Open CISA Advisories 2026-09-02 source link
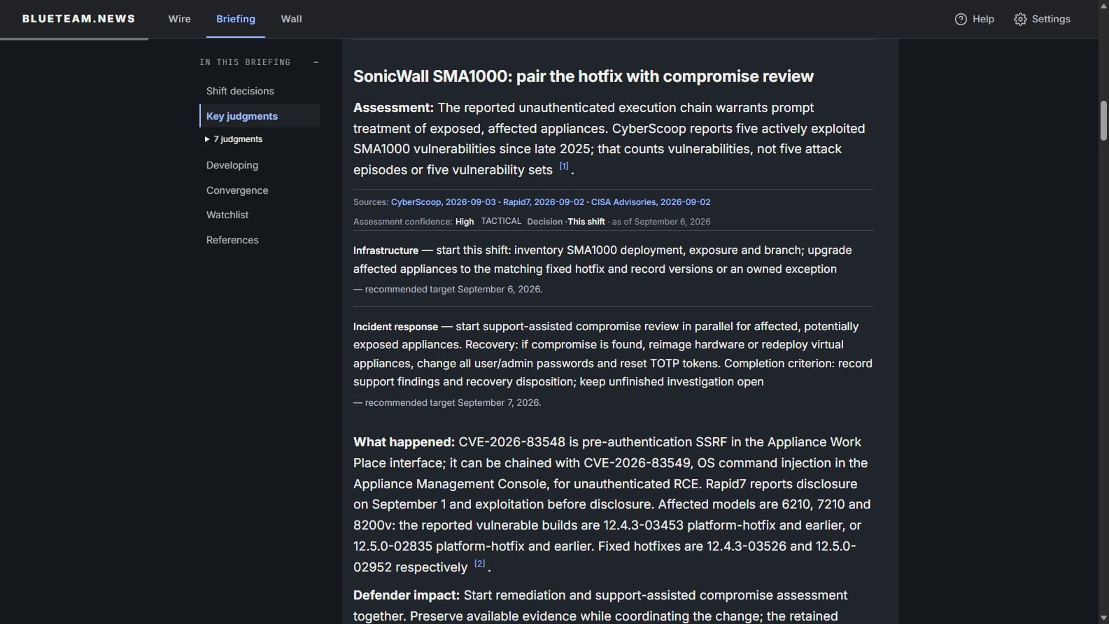 click(651, 202)
